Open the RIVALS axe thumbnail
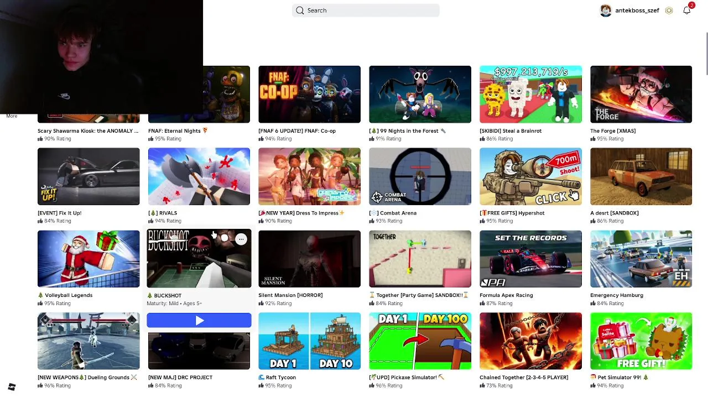This screenshot has width=708, height=398. [199, 176]
